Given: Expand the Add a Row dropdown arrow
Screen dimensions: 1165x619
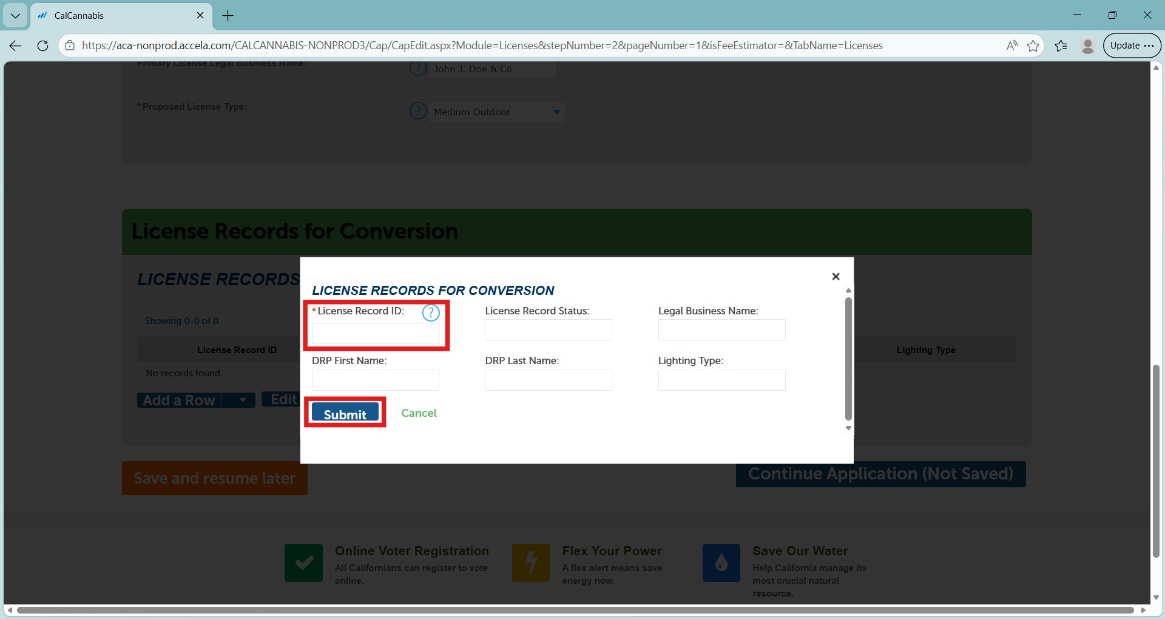Looking at the screenshot, I should tap(242, 400).
